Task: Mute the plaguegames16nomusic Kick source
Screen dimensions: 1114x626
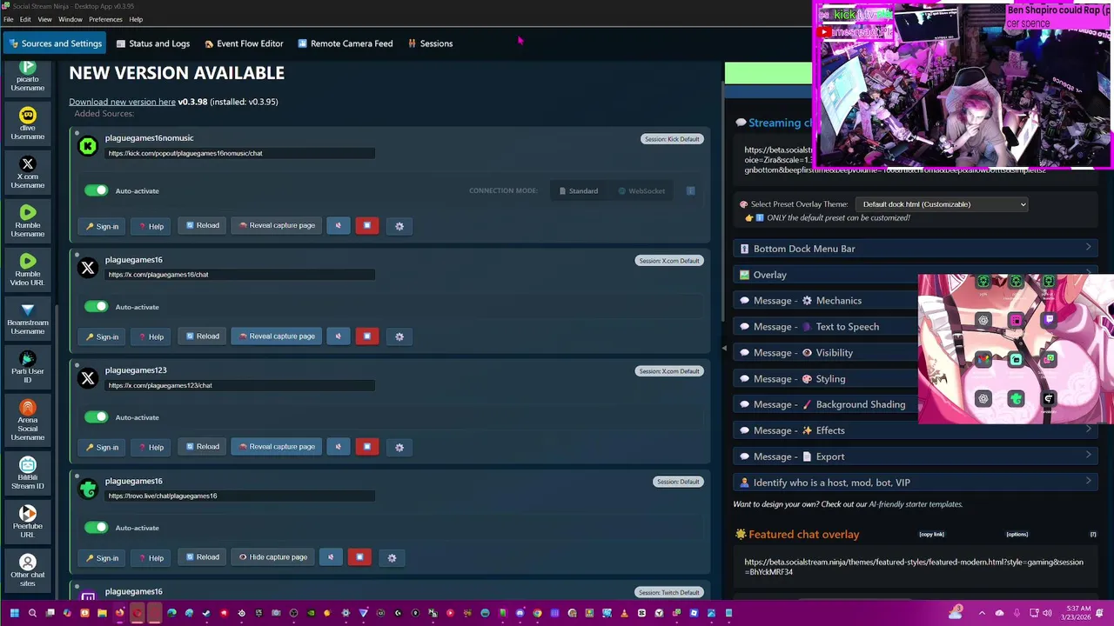Action: coord(339,226)
